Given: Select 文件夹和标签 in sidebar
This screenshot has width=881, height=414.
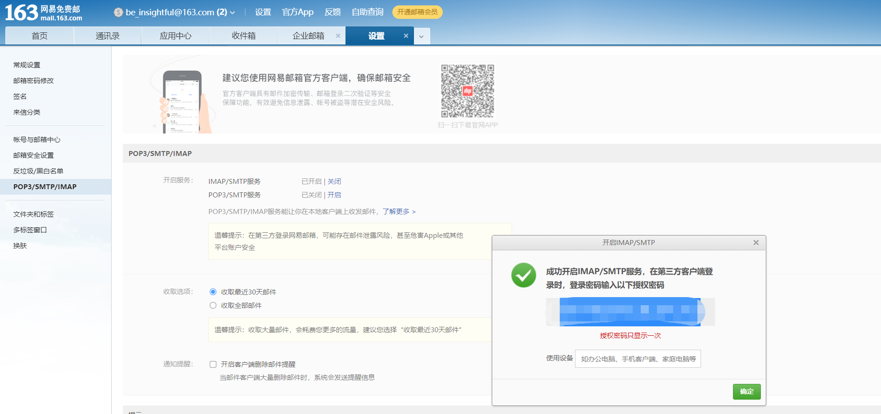Looking at the screenshot, I should click(x=34, y=214).
